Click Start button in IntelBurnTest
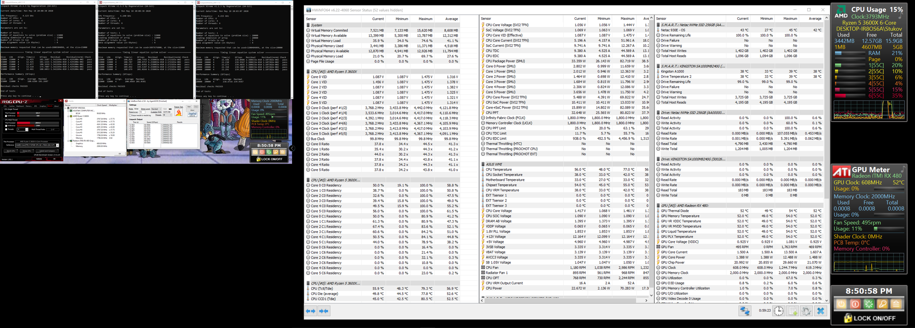Viewport: 915px width, 328px height. click(189, 107)
